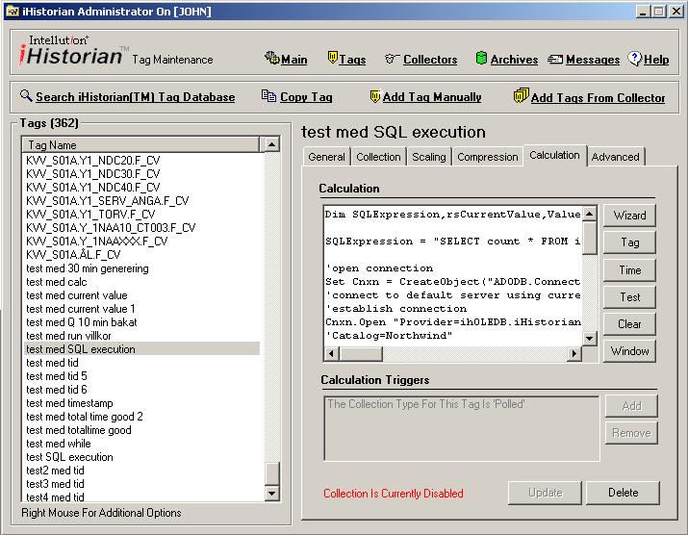Run the Test button for calculation
The height and width of the screenshot is (535, 688).
[629, 297]
